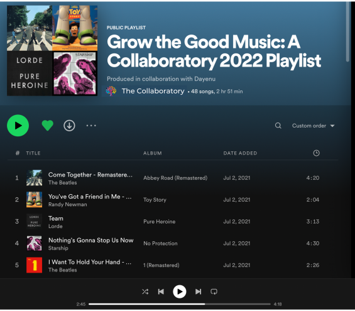The image size is (355, 311).
Task: Search within the playlist using magnifier icon
Action: point(278,126)
